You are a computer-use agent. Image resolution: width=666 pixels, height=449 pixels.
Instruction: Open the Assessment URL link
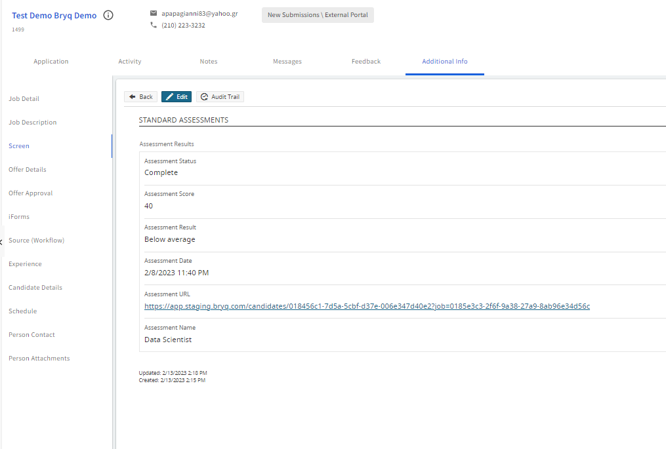coord(367,306)
